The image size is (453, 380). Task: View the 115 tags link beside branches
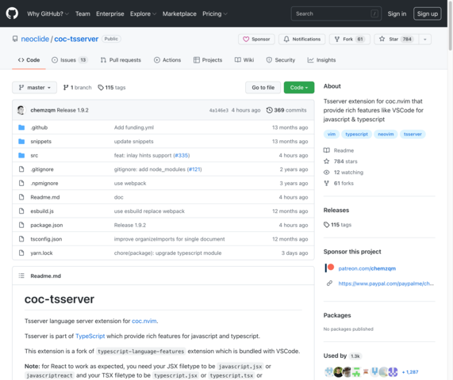coord(112,87)
